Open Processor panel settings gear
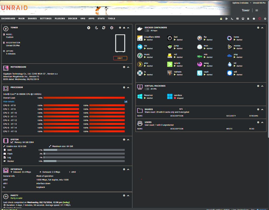Viewport: 269px width, 210px height. tap(124, 87)
